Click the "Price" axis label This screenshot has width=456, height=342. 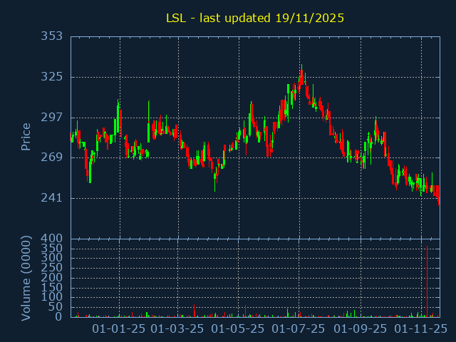tap(26, 136)
